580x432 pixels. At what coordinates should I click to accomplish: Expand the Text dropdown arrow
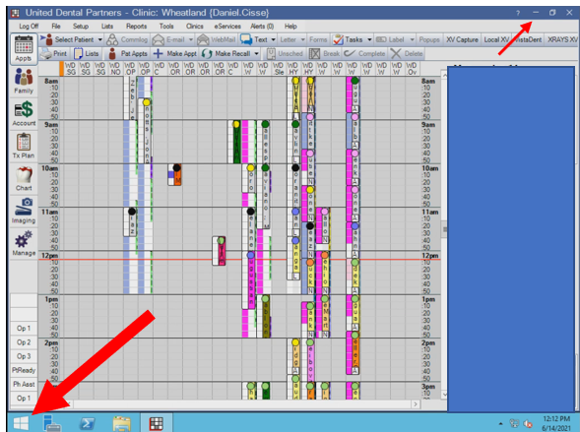click(x=273, y=39)
